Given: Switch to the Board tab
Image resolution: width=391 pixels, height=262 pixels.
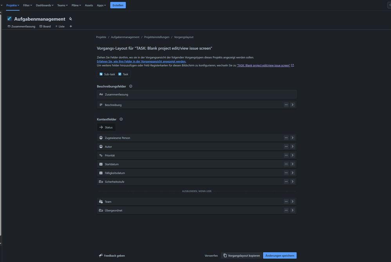Looking at the screenshot, I should pyautogui.click(x=45, y=26).
